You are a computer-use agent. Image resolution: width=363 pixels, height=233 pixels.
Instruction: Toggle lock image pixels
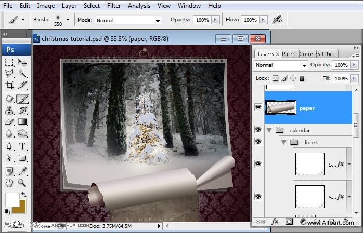pyautogui.click(x=284, y=78)
